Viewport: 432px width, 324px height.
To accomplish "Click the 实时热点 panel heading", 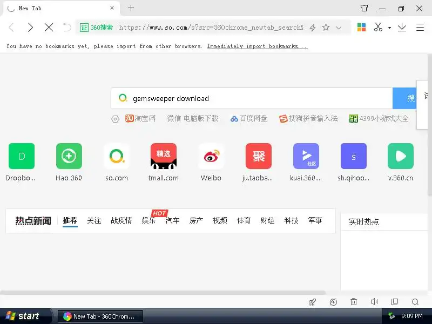I will tap(364, 222).
